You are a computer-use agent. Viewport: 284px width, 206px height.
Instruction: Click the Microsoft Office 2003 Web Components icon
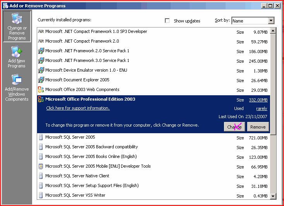click(41, 89)
